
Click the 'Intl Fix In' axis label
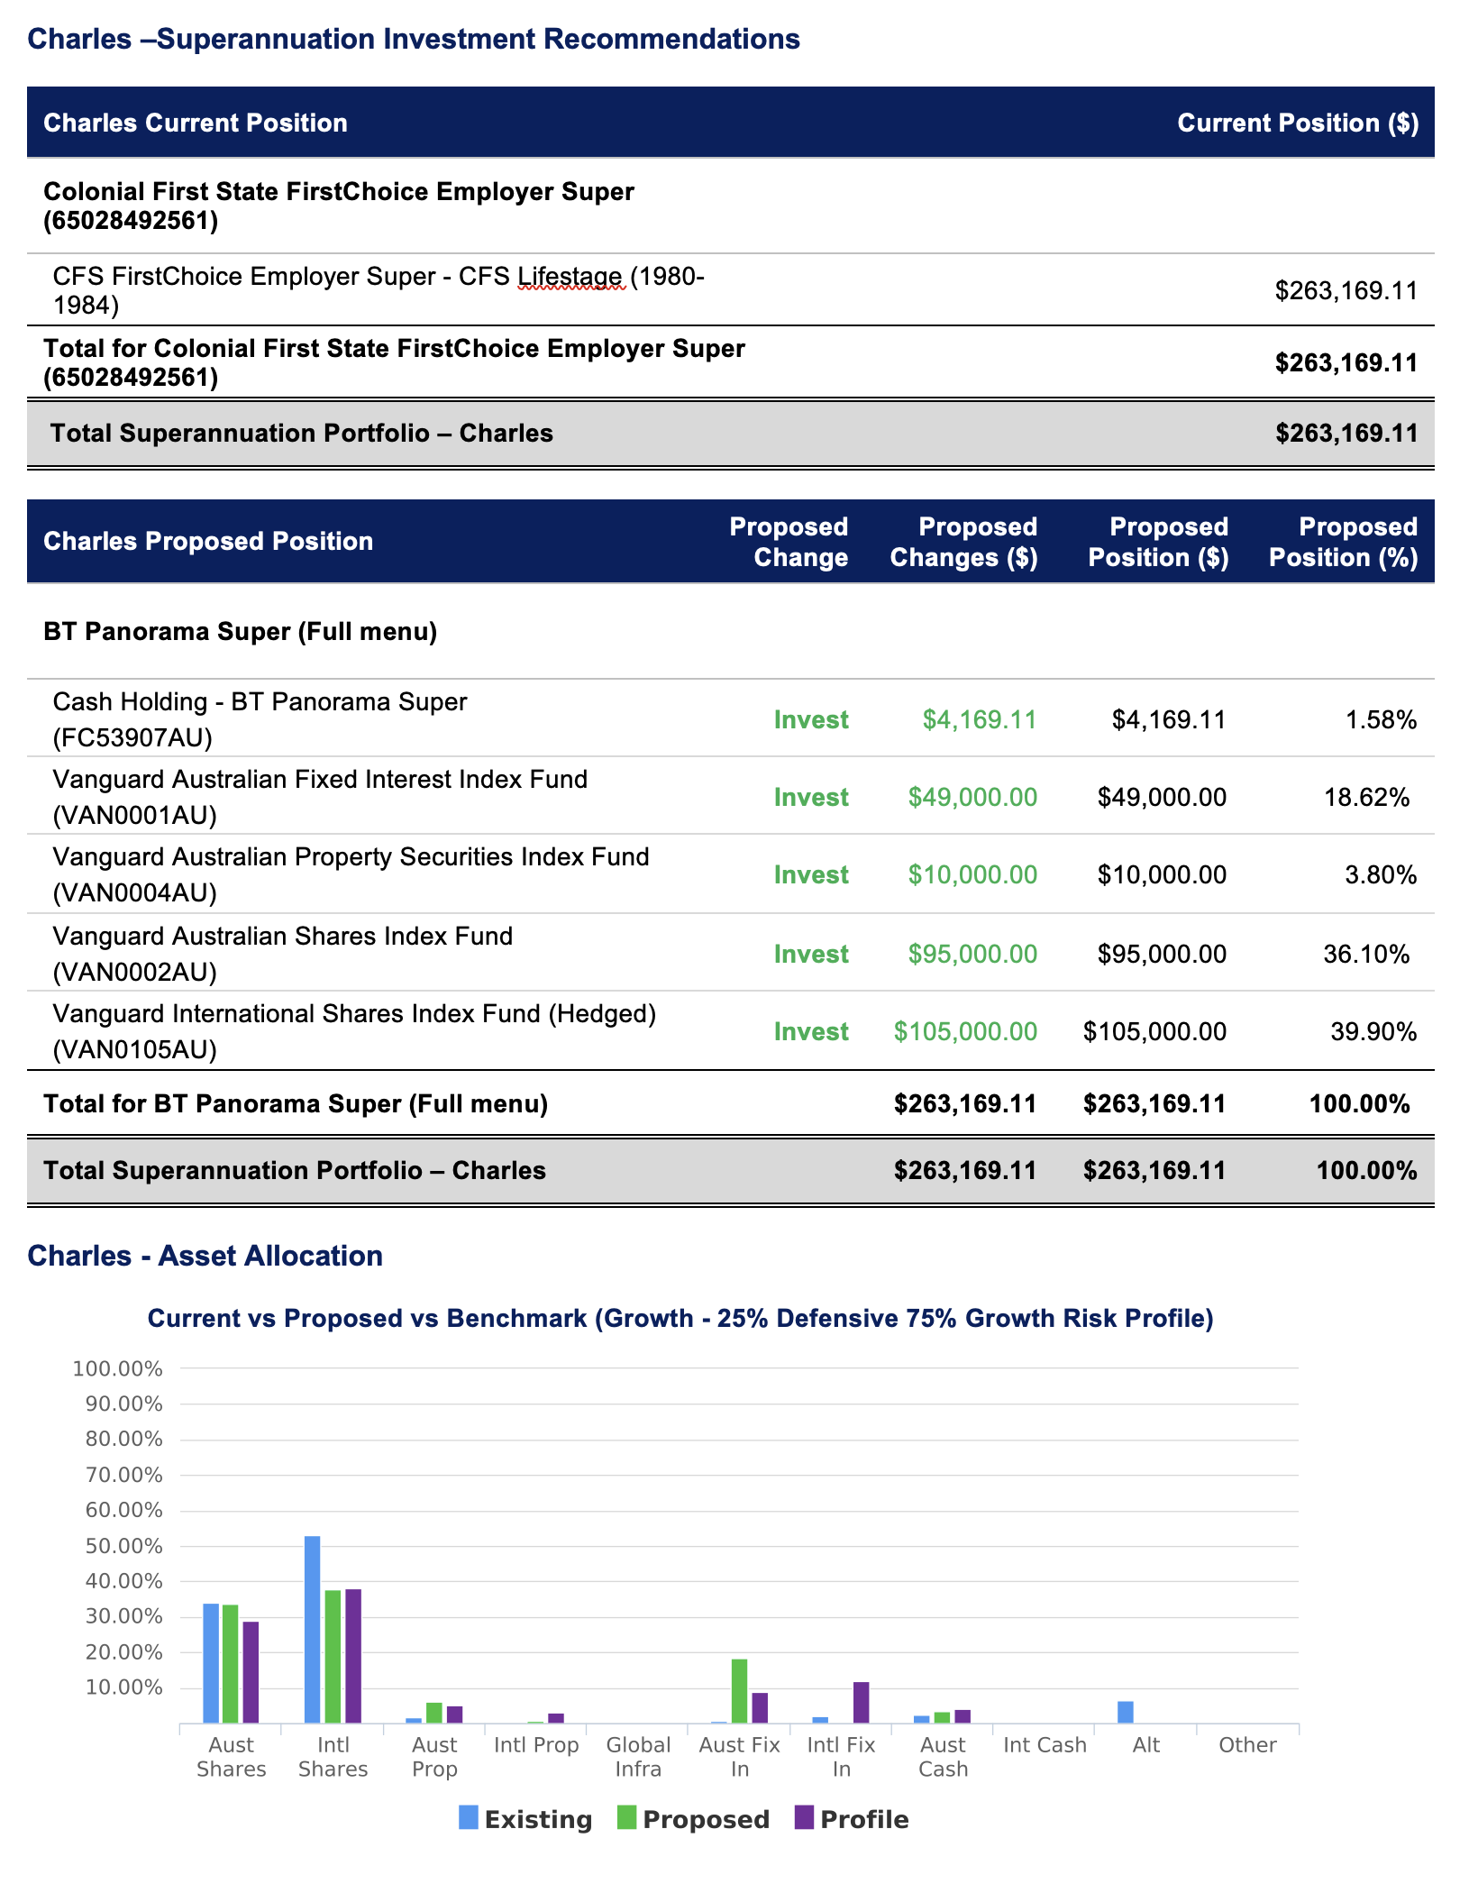842,1757
